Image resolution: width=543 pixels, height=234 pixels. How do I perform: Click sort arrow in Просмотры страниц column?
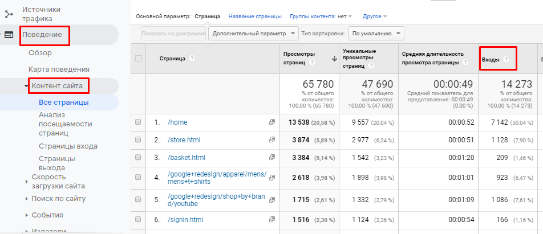coord(334,59)
